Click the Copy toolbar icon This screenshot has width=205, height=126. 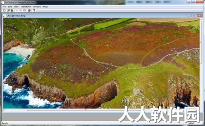tap(20, 10)
